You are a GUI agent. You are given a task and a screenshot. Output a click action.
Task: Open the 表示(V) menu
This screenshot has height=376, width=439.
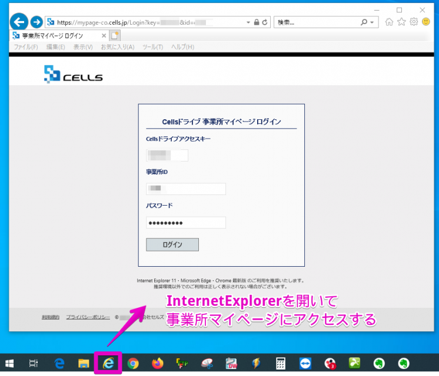tap(83, 47)
